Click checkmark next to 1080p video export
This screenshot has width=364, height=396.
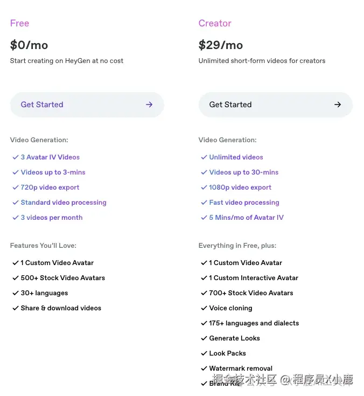(x=204, y=187)
